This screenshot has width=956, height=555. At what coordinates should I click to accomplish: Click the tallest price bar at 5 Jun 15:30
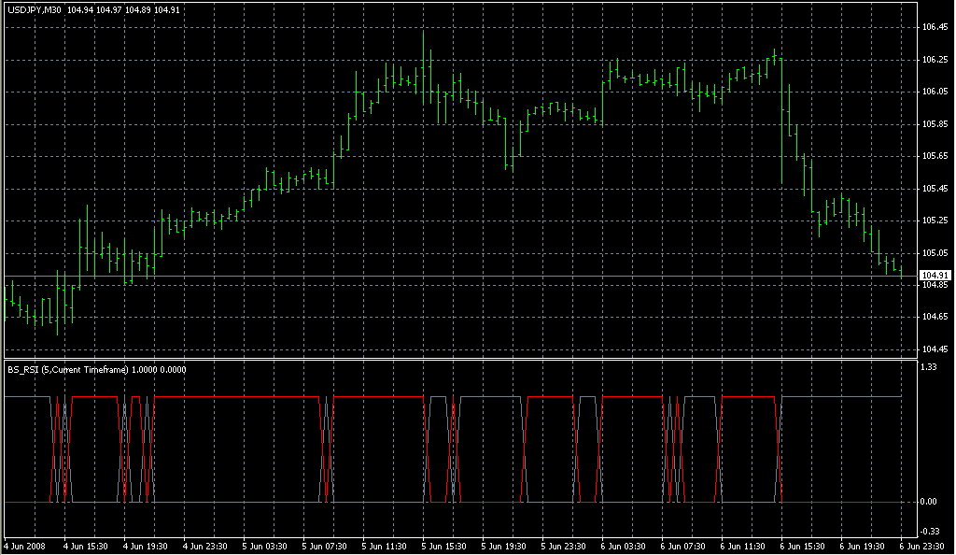point(424,67)
